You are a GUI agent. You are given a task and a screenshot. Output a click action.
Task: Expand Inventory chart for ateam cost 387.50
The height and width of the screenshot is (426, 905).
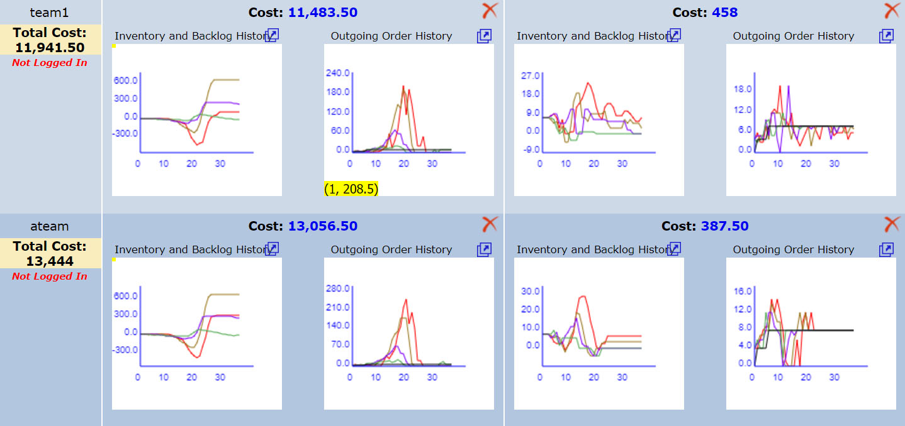[674, 249]
